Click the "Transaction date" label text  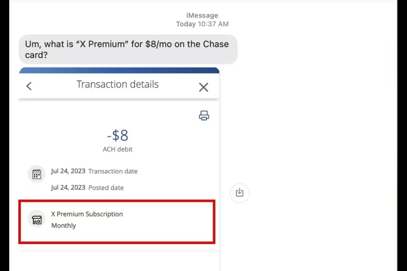coord(113,171)
